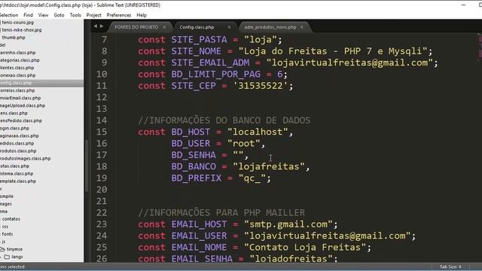The image size is (482, 271).
Task: Click the sidebar vertical scrollbar
Action: (x=87, y=166)
